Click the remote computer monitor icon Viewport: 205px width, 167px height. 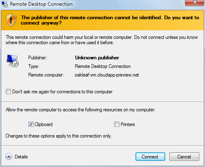tap(13, 61)
